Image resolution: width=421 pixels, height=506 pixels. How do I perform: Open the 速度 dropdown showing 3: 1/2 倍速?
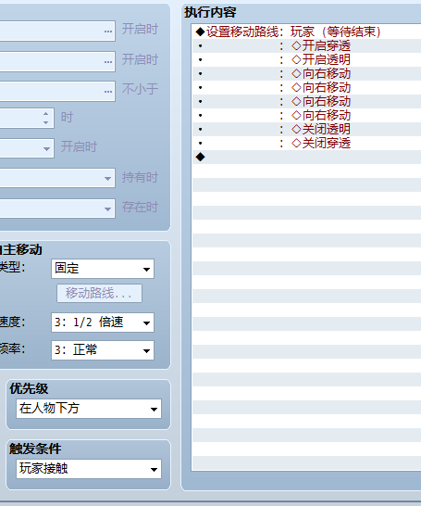[103, 323]
